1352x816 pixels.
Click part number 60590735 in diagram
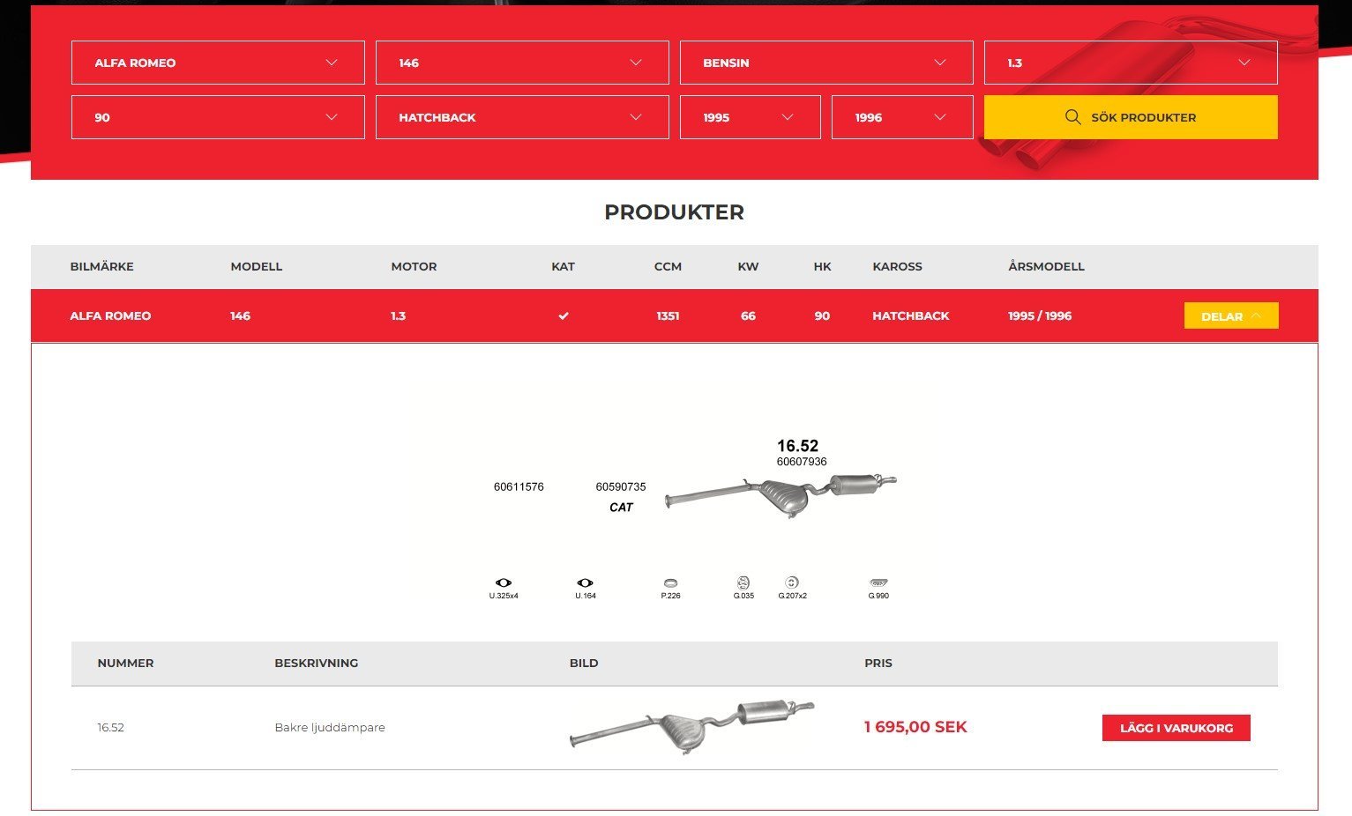(x=621, y=486)
